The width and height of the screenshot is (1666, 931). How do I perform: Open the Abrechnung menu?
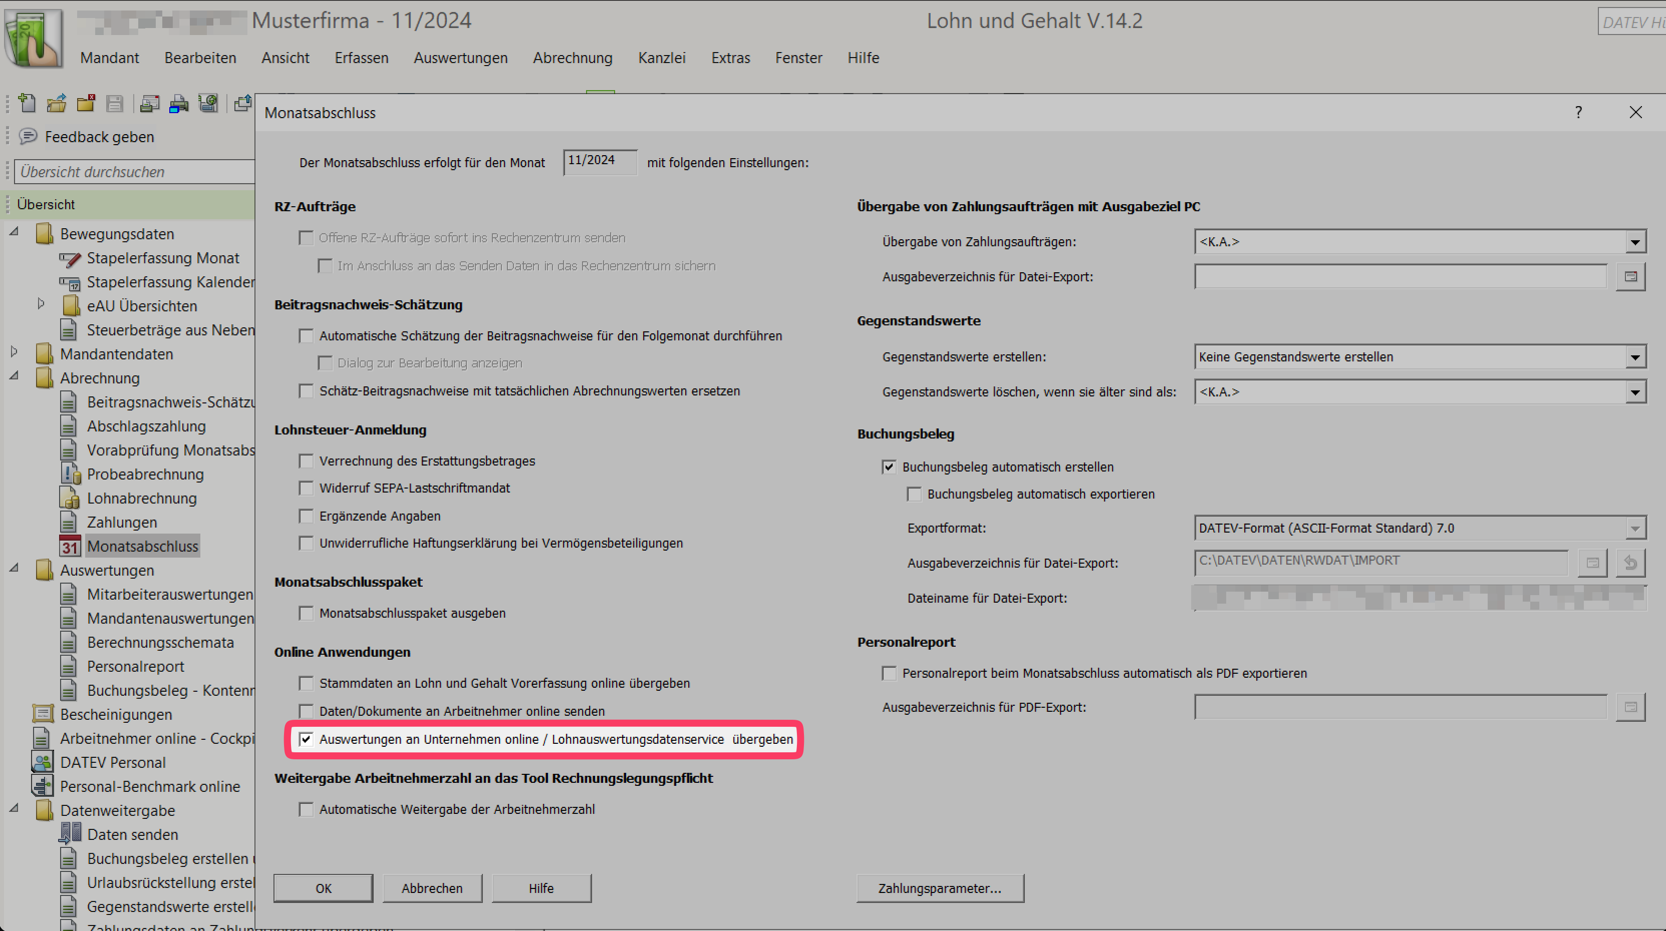point(573,58)
